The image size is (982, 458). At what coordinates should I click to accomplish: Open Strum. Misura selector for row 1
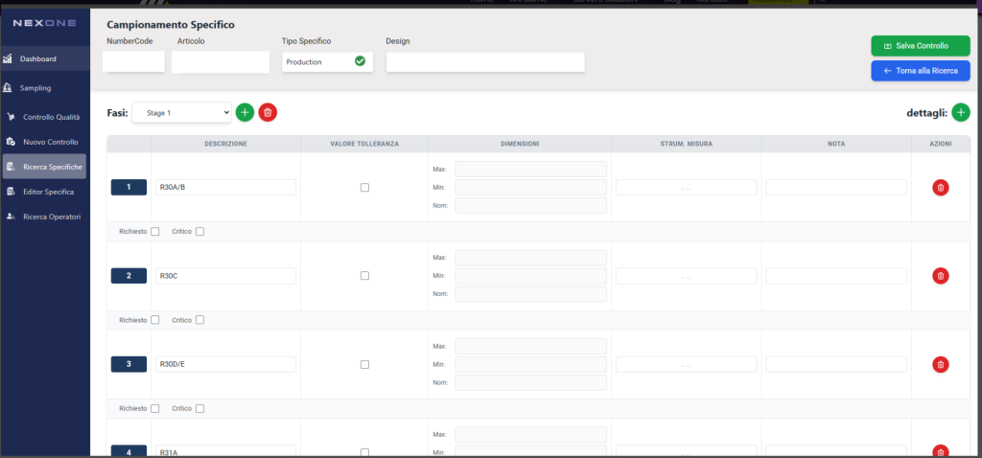pos(686,188)
